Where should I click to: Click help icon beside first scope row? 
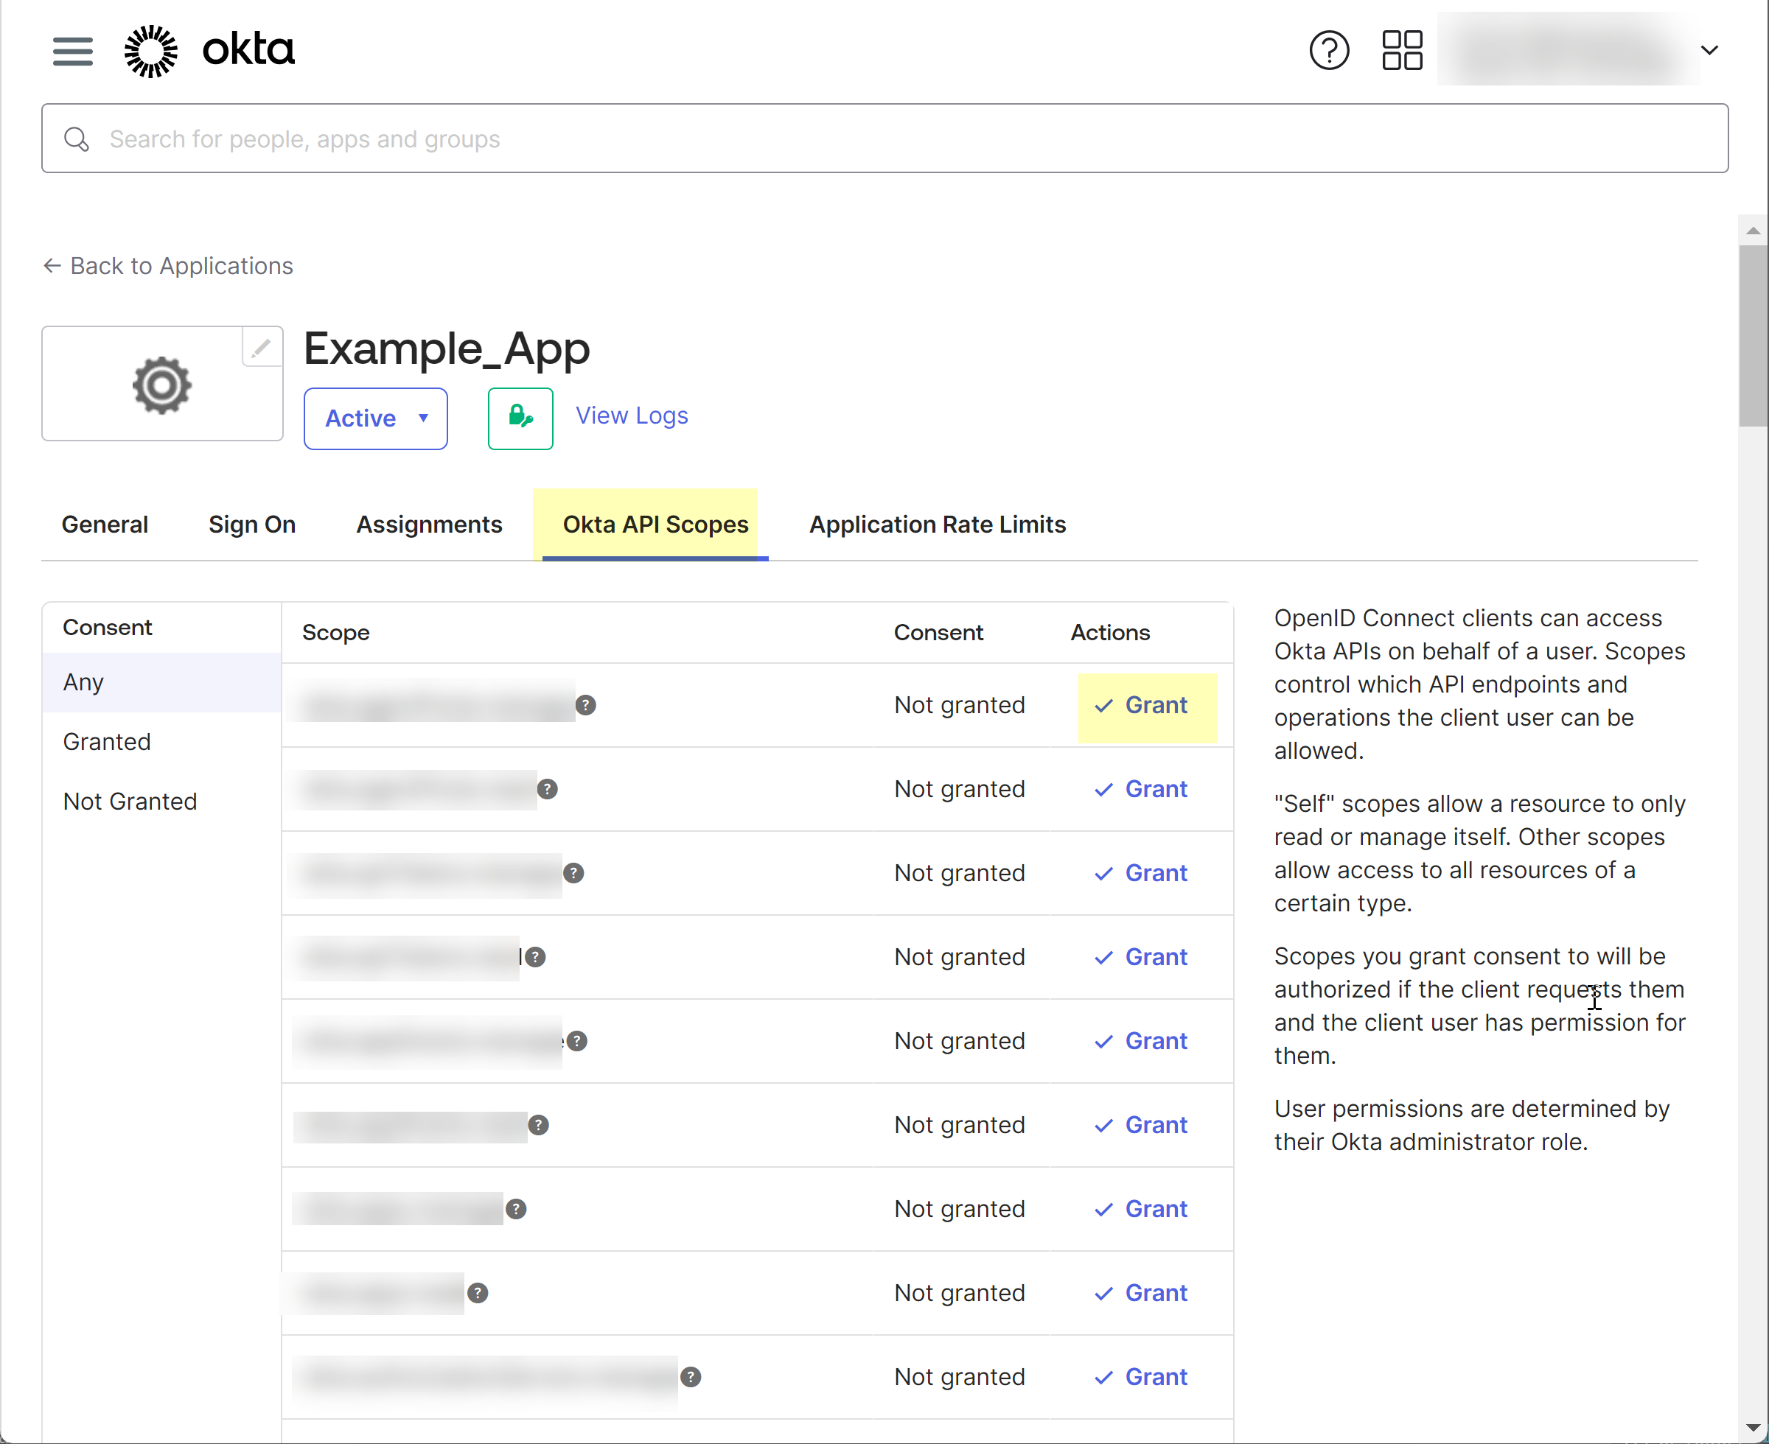[586, 705]
